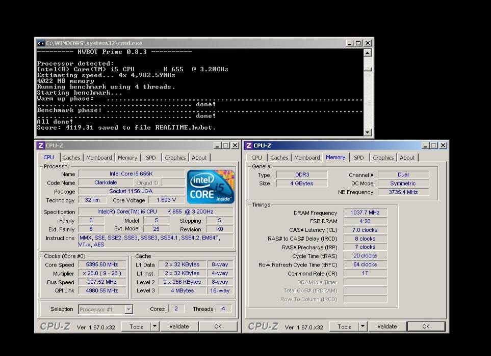This screenshot has height=356, width=491.
Task: Click the DC Mode value Symmetric
Action: point(403,183)
